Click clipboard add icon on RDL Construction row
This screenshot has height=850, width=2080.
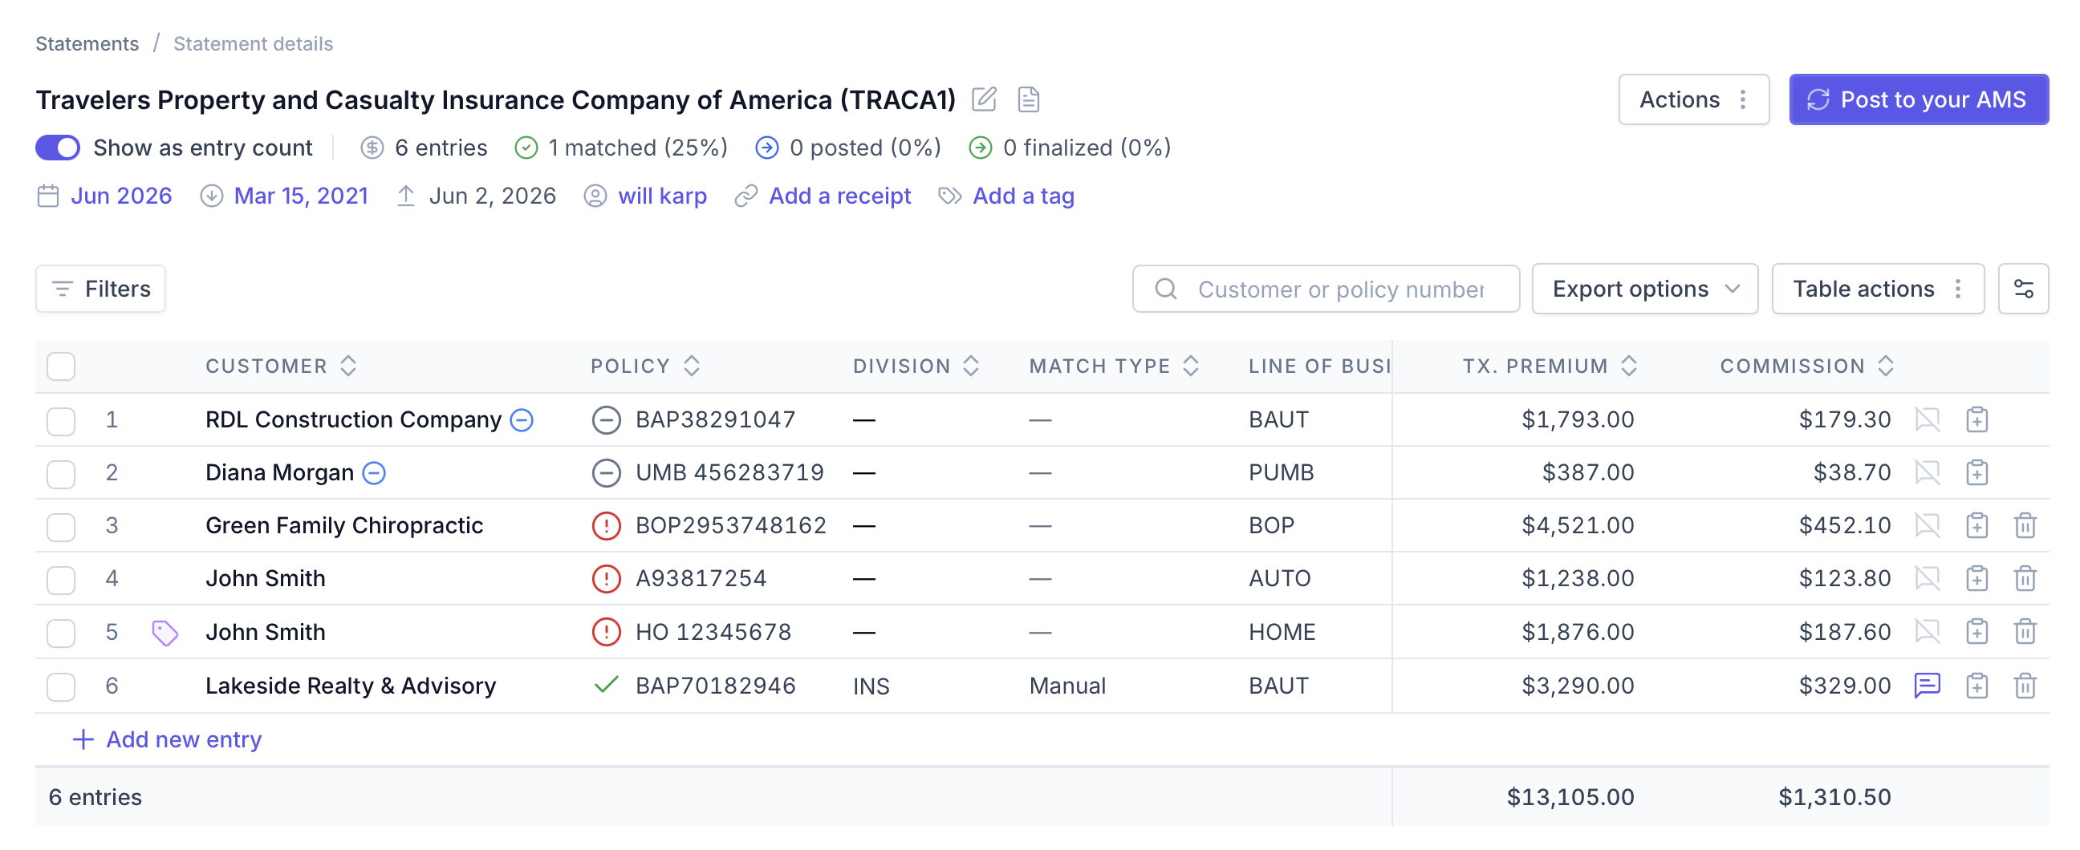pyautogui.click(x=1976, y=419)
